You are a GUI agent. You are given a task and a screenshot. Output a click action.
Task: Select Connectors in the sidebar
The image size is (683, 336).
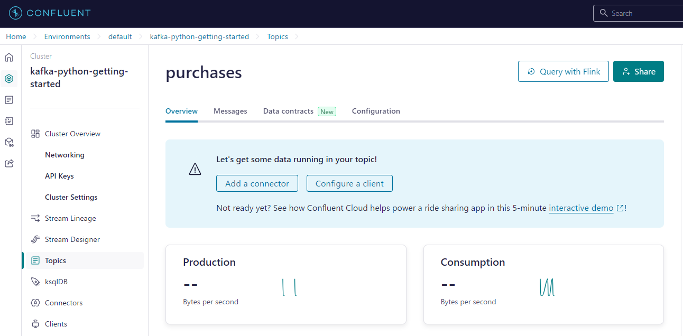[x=63, y=303]
